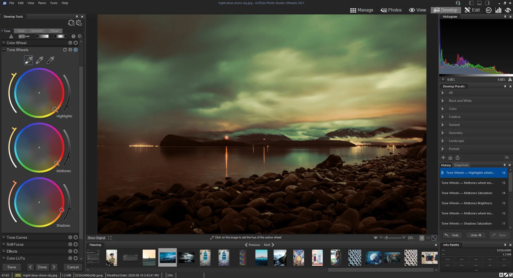The image size is (513, 278).
Task: Open the Tune help with the question mark icon
Action: tap(73, 36)
